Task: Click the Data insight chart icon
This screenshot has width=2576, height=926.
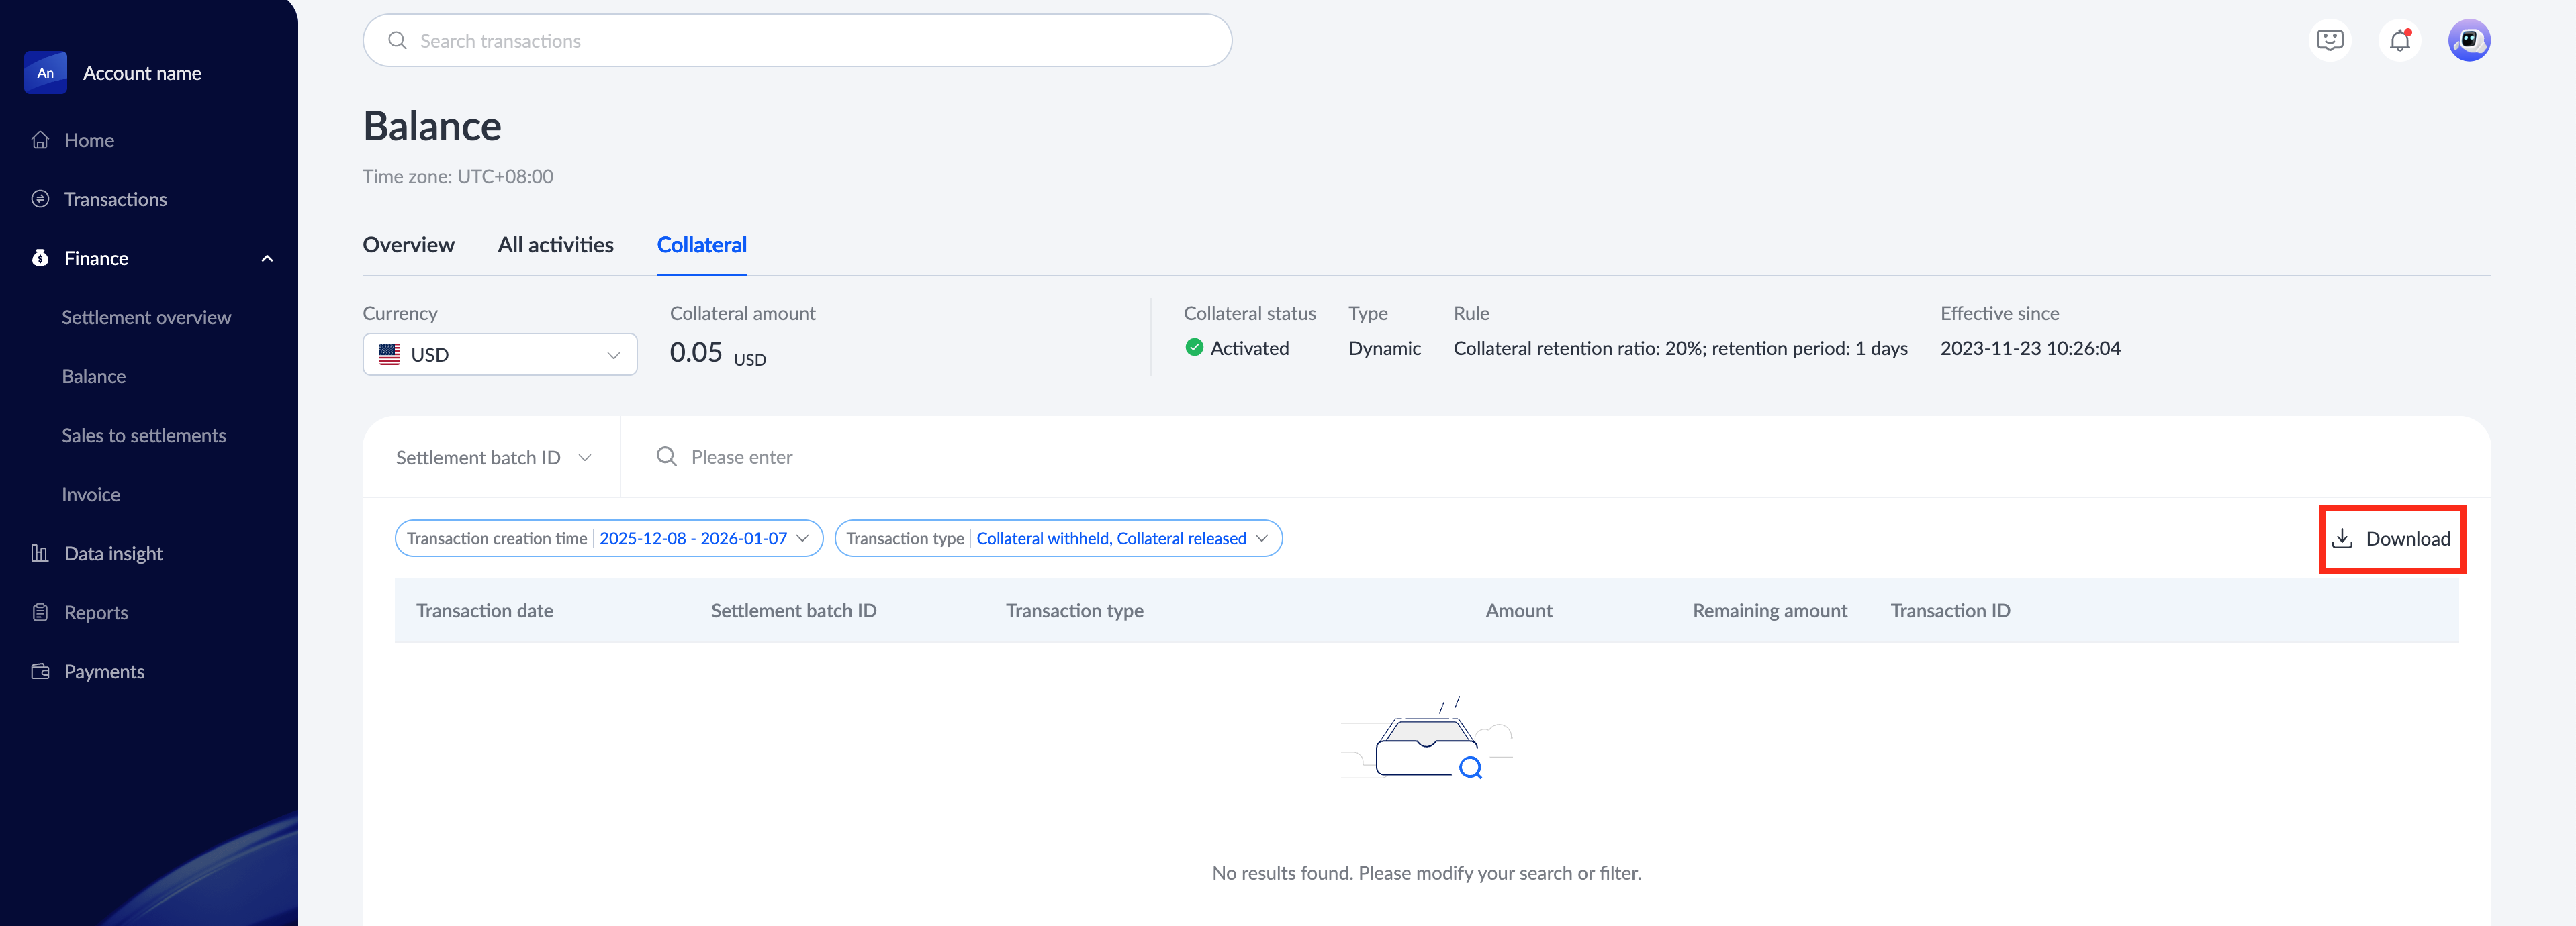Action: pos(40,554)
